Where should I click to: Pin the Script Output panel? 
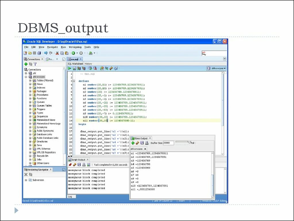pos(70,165)
